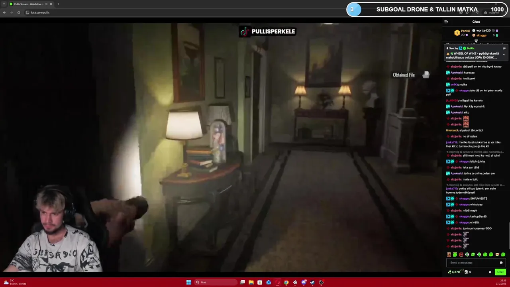Open File Explorer from taskbar
This screenshot has width=510, height=287.
click(251, 282)
